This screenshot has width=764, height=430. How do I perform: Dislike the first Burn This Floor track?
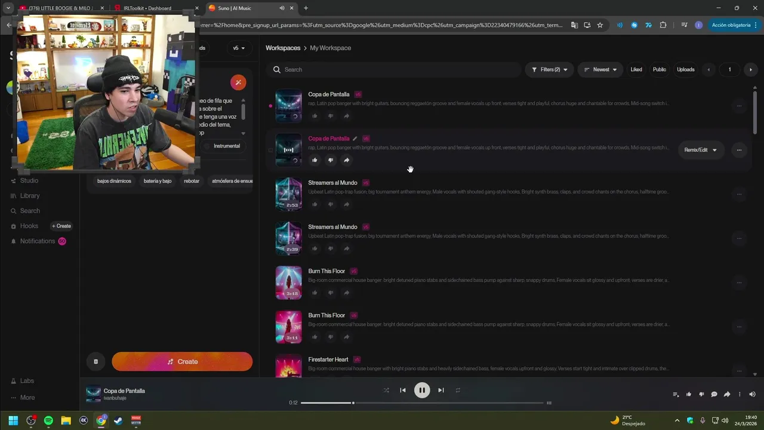pos(331,293)
